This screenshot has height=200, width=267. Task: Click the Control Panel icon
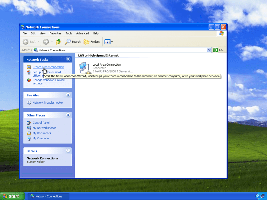[29, 123]
